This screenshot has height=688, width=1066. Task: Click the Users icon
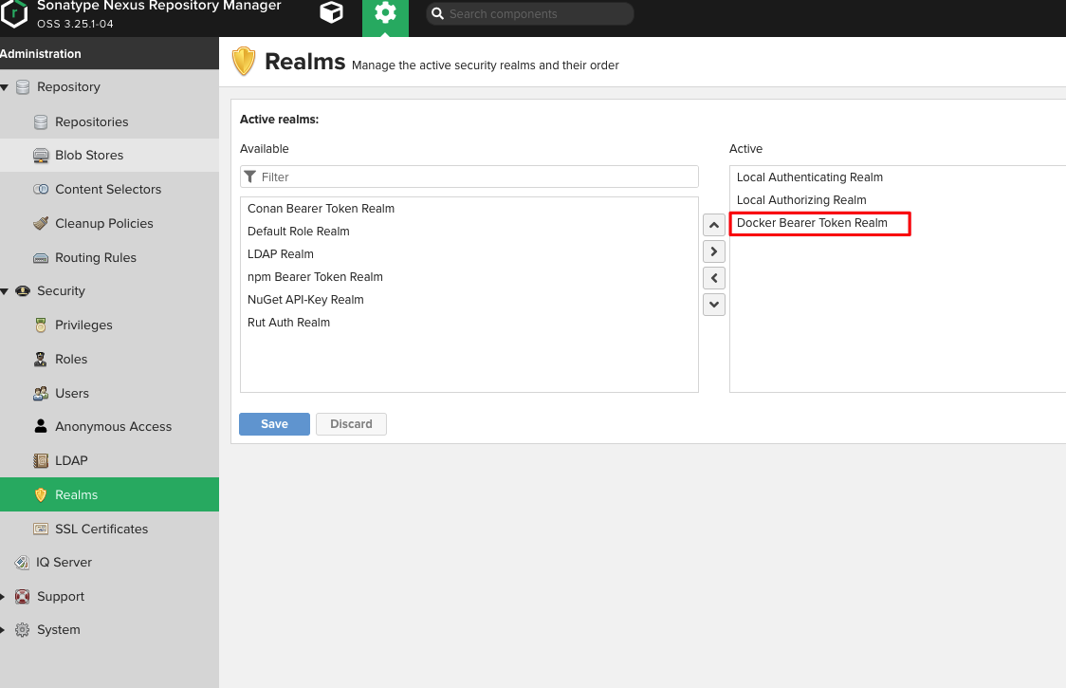tap(41, 393)
